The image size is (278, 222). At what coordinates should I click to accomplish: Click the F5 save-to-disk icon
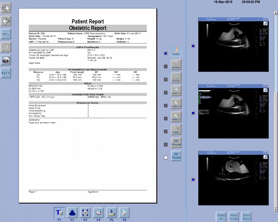click(x=111, y=213)
